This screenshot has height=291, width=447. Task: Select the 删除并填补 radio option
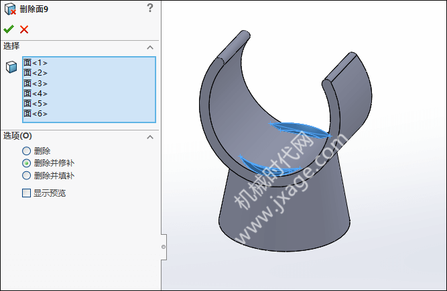27,175
